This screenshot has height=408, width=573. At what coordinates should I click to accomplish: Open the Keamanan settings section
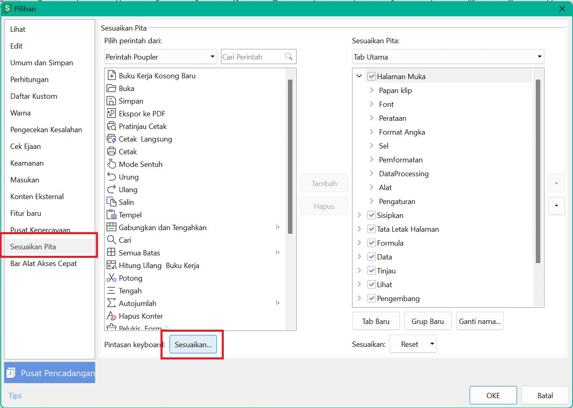pyautogui.click(x=27, y=163)
